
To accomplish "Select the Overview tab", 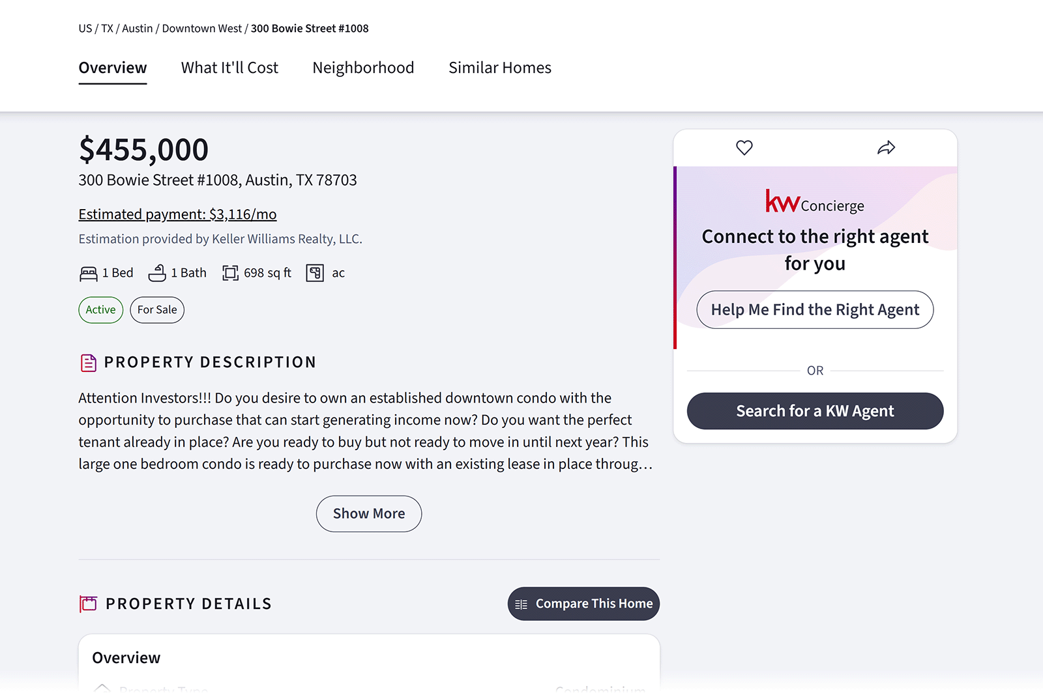I will 113,68.
